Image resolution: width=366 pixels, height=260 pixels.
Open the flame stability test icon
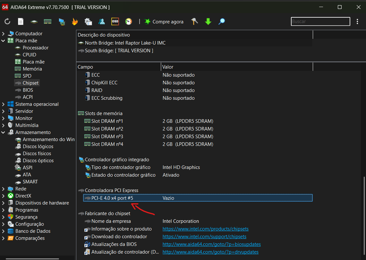[75, 21]
